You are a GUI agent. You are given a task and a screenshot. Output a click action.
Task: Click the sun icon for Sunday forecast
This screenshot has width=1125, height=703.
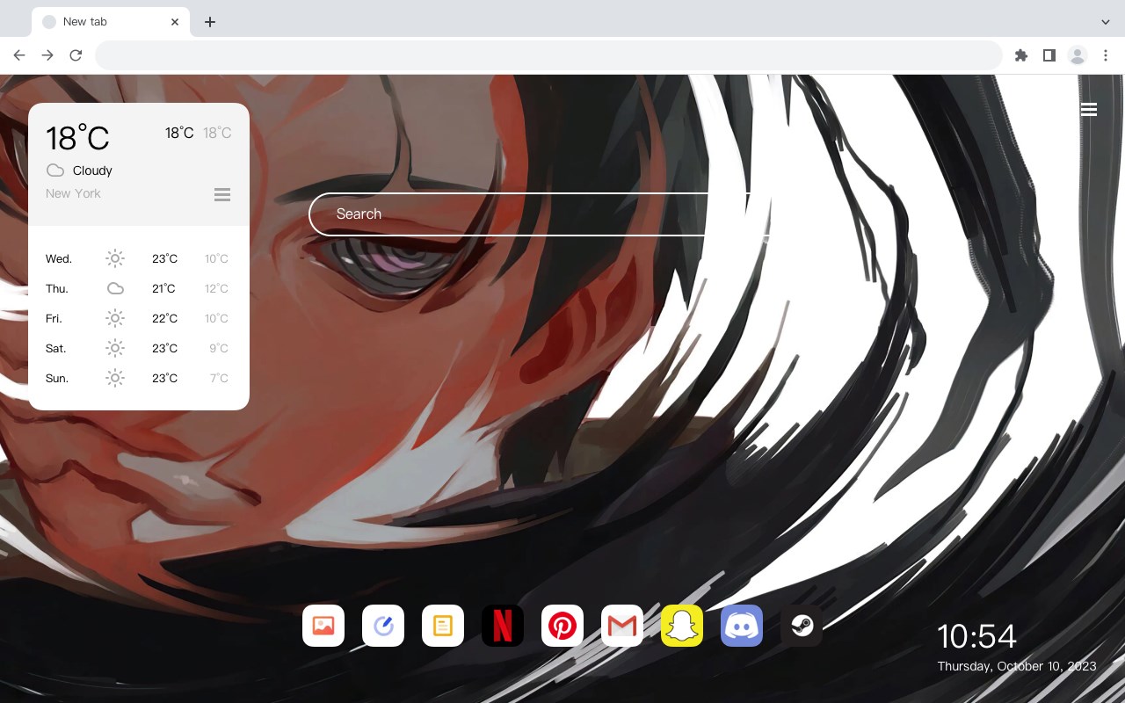115,378
